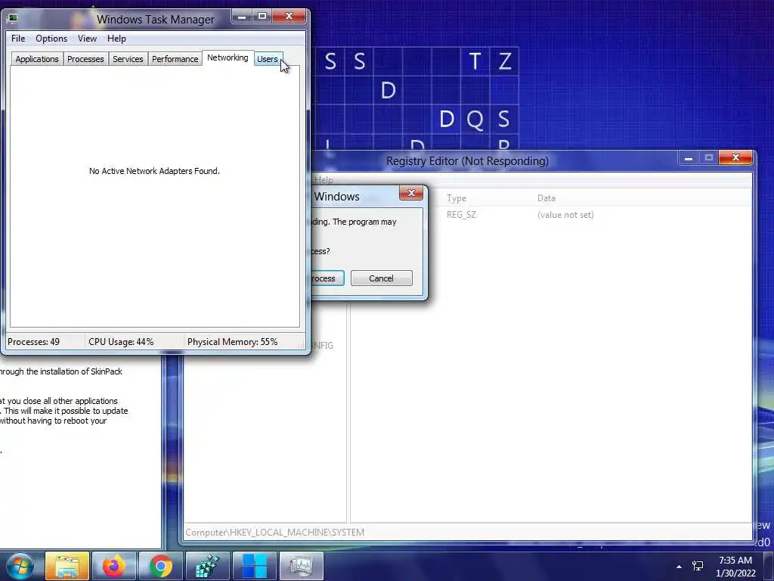This screenshot has width=774, height=581.
Task: Open the Help menu in Task Manager
Action: pyautogui.click(x=116, y=39)
